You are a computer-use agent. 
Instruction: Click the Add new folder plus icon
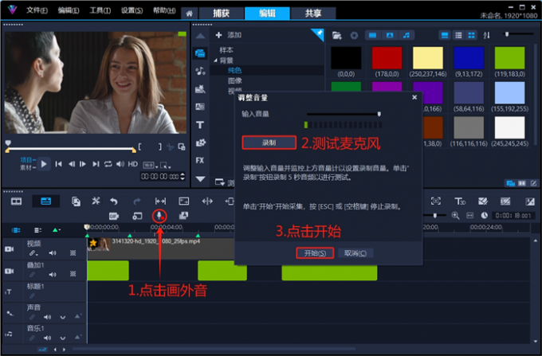tap(218, 35)
